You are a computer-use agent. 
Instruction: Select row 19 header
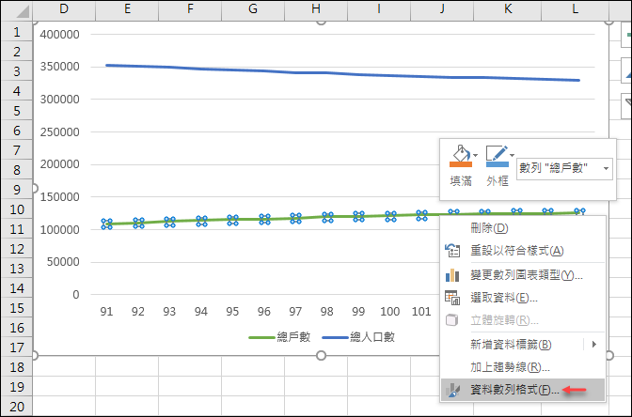click(17, 387)
